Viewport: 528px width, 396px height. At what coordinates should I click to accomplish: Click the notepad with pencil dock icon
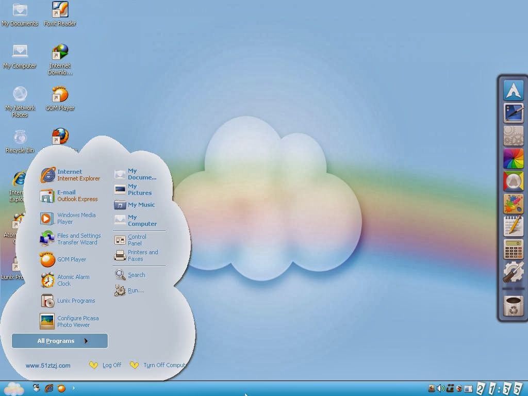[x=513, y=226]
